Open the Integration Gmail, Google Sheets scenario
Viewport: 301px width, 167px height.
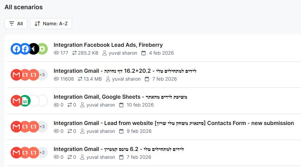[x=120, y=97]
